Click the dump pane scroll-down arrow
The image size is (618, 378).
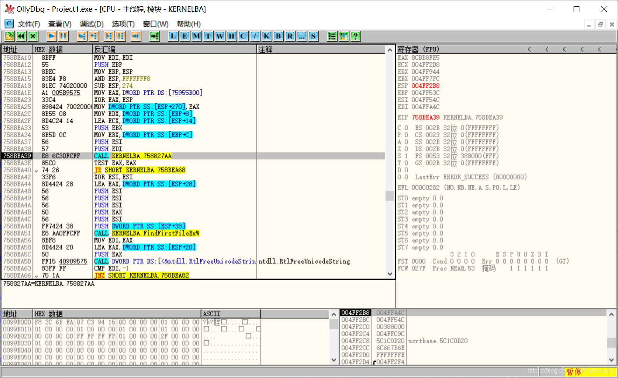tap(334, 360)
